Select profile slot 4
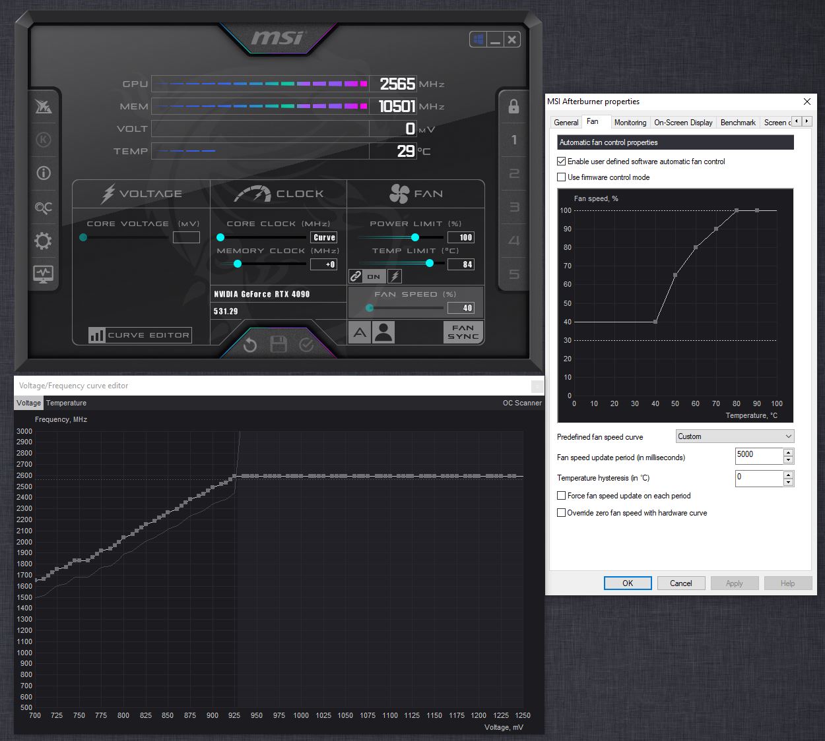This screenshot has height=741, width=825. point(514,241)
